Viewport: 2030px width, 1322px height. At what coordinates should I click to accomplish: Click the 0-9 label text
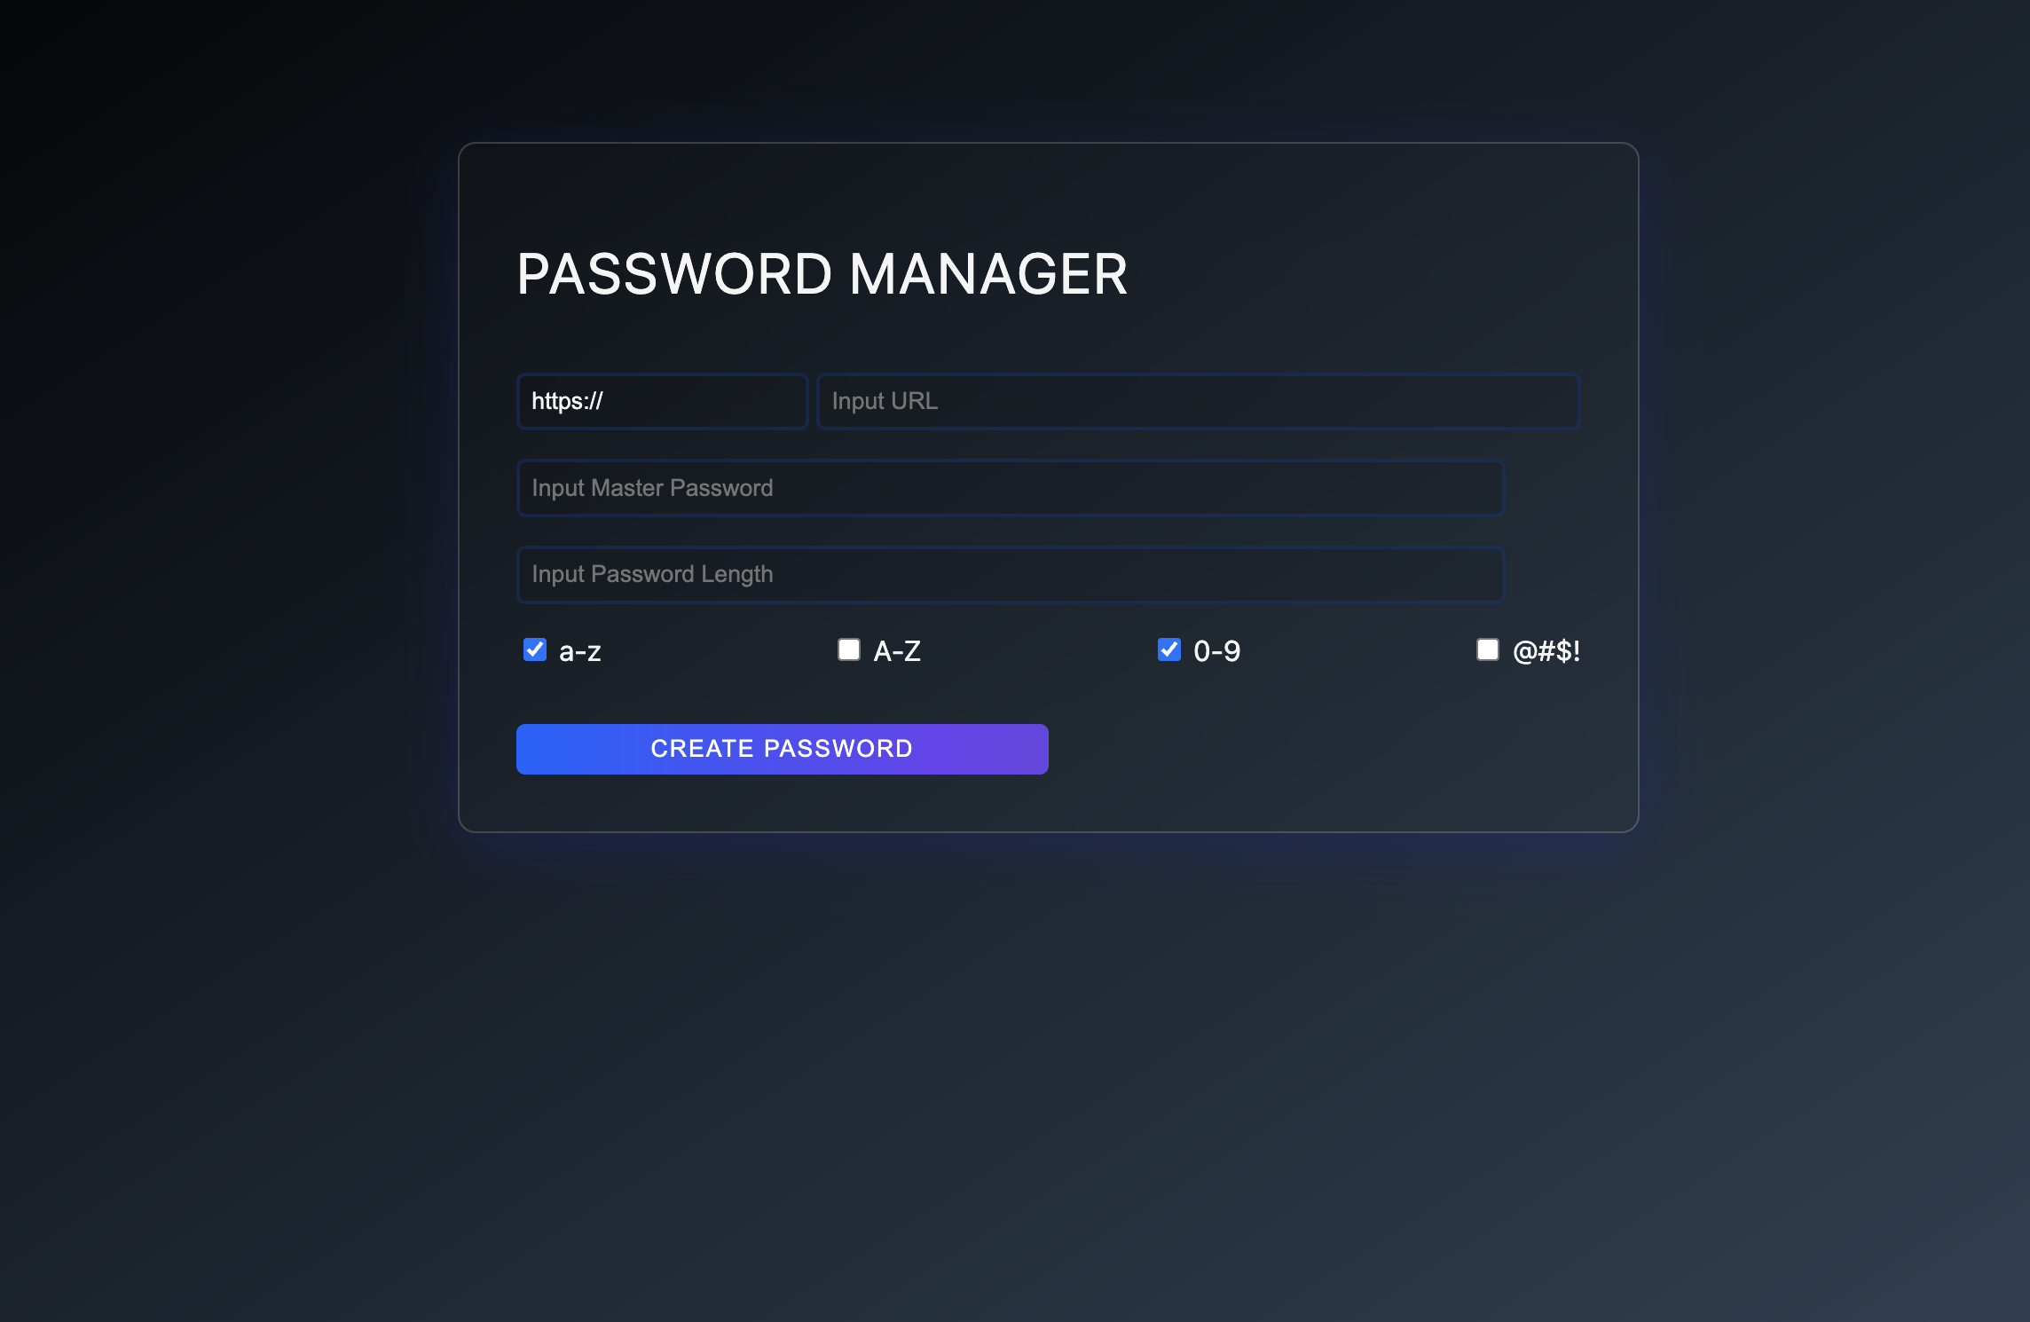pos(1216,650)
